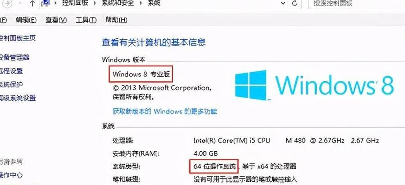Open the 查看(V) menu
This screenshot has height=185, width=405.
pyautogui.click(x=56, y=20)
